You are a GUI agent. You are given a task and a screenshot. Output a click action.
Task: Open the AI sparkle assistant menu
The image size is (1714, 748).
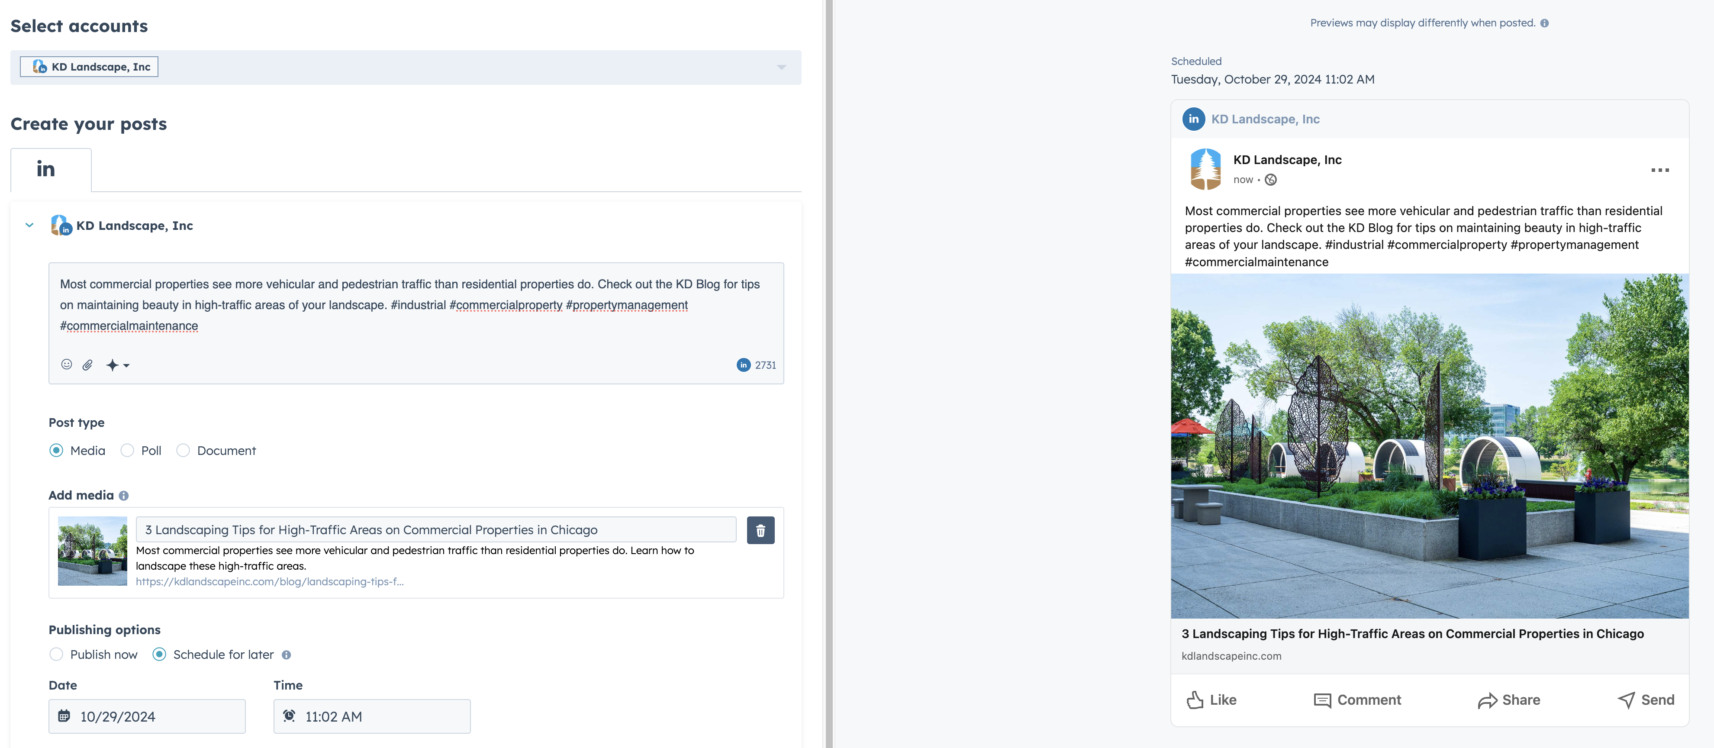coord(118,364)
